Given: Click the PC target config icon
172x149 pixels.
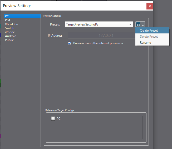Looking at the screenshot, I should [x=53, y=118].
